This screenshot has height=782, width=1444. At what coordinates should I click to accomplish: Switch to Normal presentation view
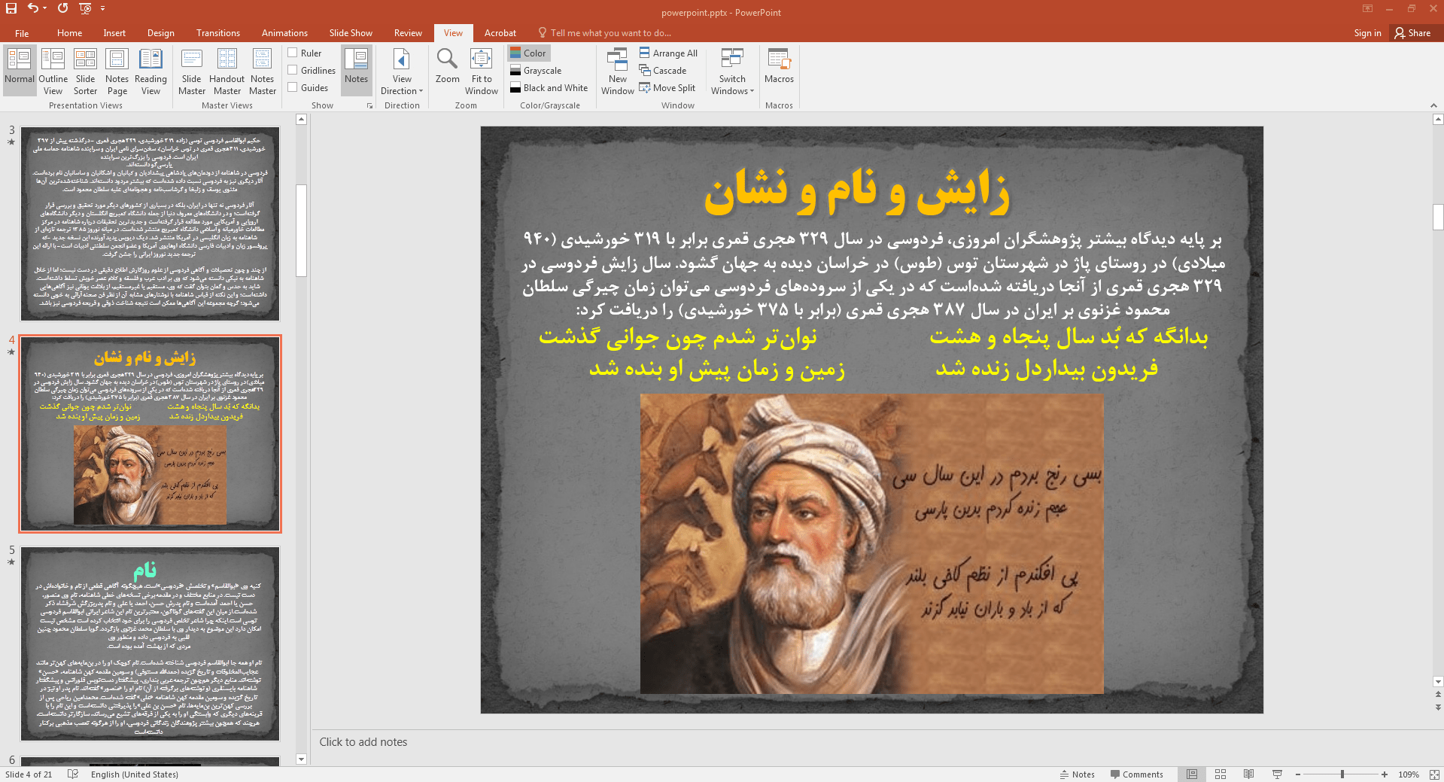click(20, 70)
